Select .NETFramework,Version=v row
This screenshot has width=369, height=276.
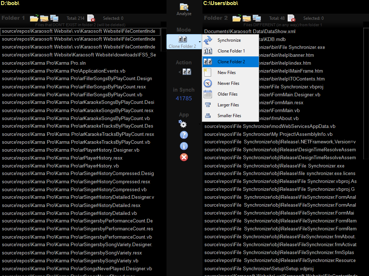[x=283, y=142]
